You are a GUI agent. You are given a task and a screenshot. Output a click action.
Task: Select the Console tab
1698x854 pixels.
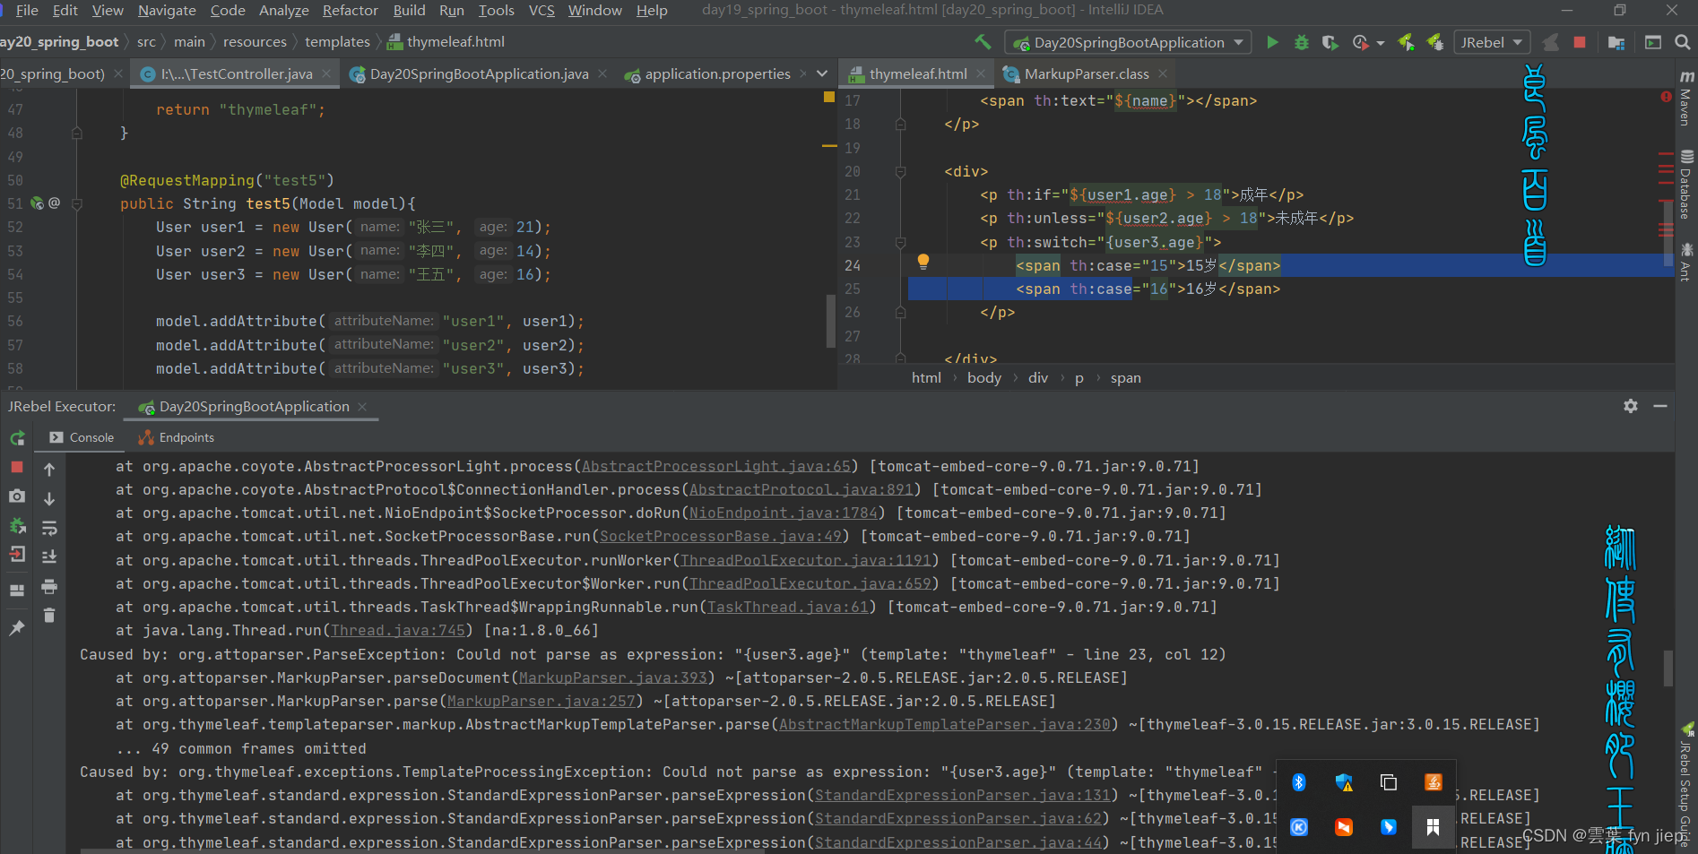click(x=82, y=437)
